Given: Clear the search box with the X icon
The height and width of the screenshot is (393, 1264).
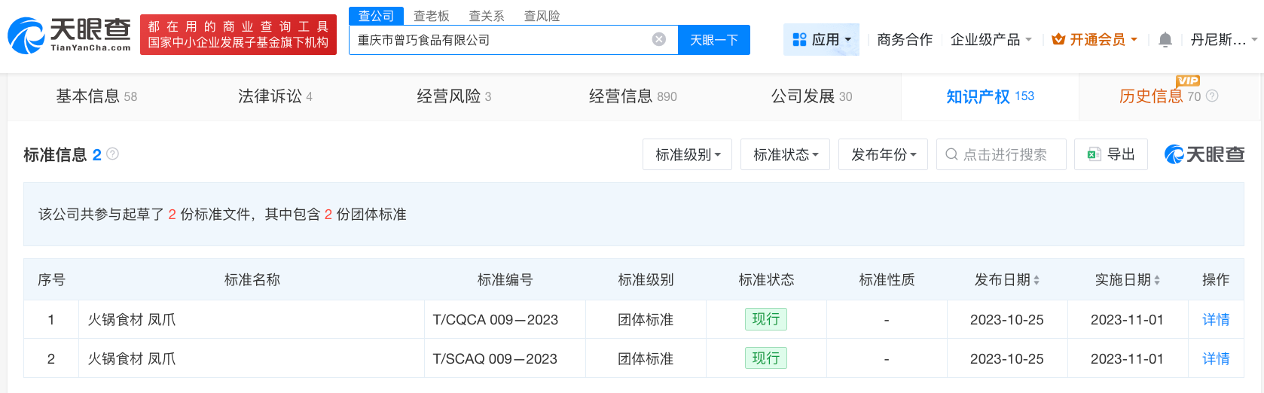Looking at the screenshot, I should (659, 39).
